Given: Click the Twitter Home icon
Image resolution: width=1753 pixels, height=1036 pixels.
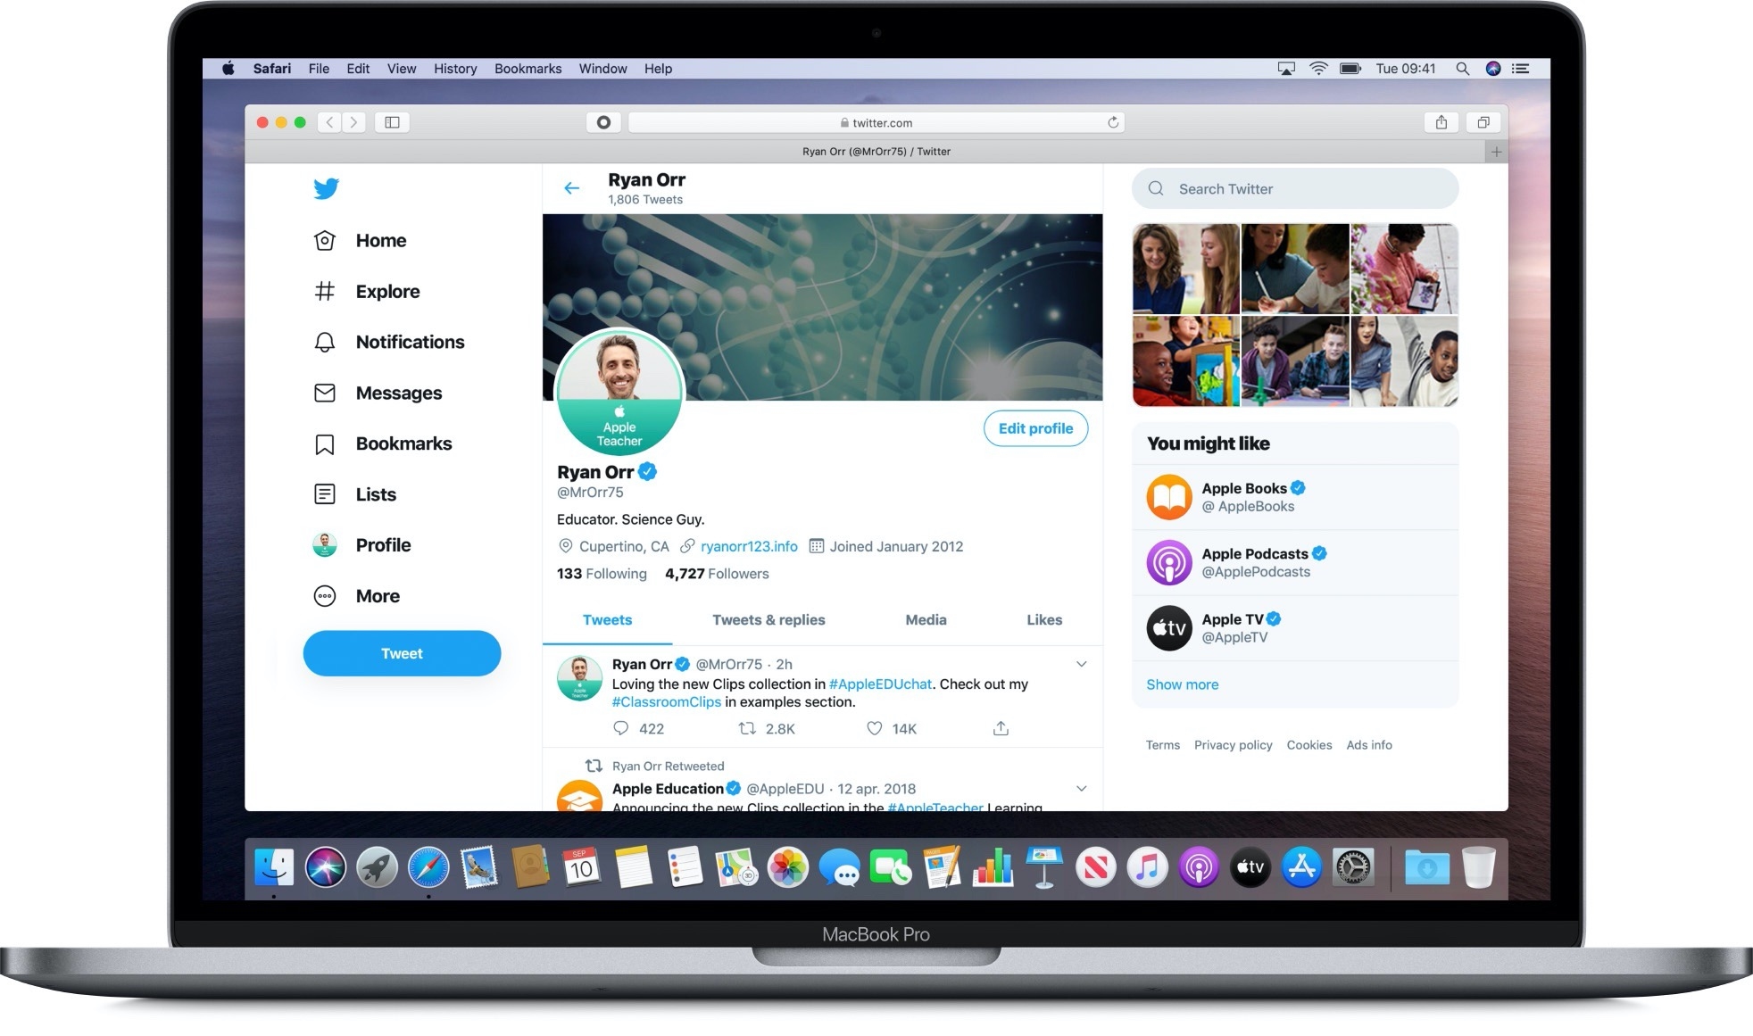Looking at the screenshot, I should click(x=324, y=241).
